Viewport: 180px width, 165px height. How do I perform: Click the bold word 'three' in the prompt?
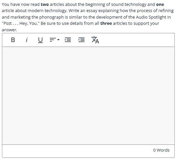[x=106, y=23]
